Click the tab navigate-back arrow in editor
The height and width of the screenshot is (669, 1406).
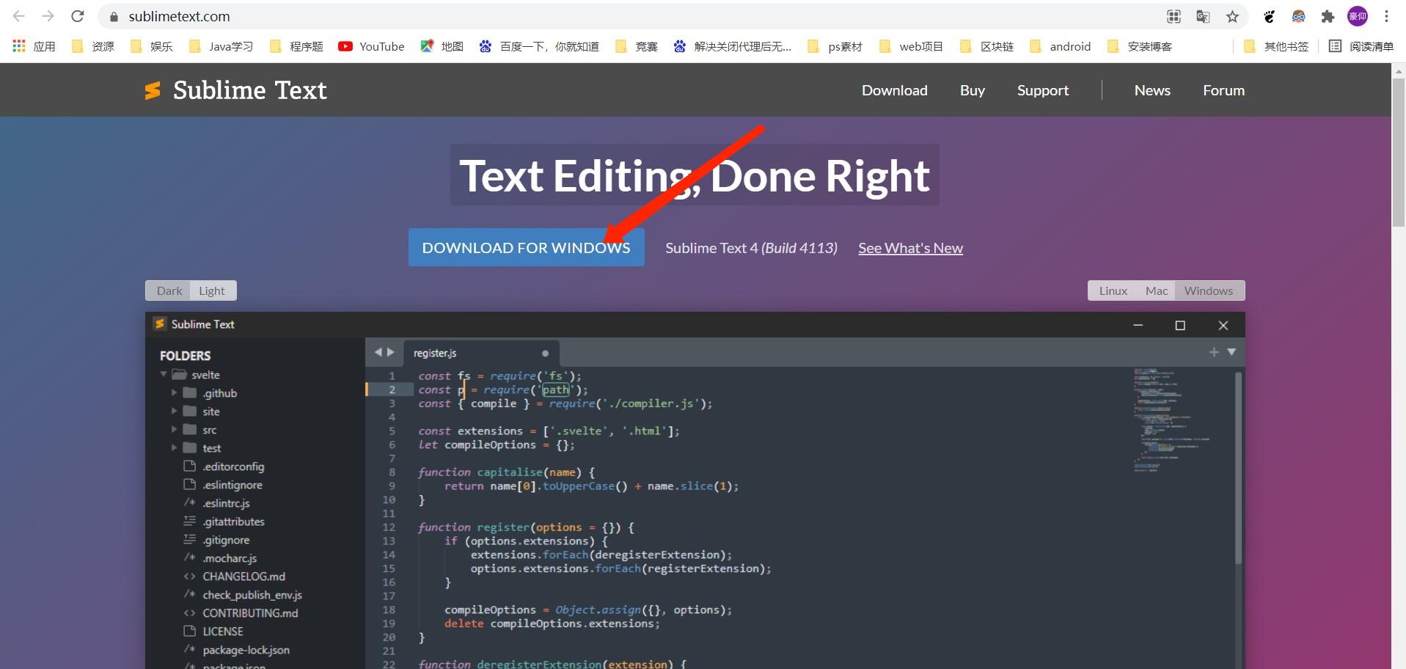coord(378,352)
